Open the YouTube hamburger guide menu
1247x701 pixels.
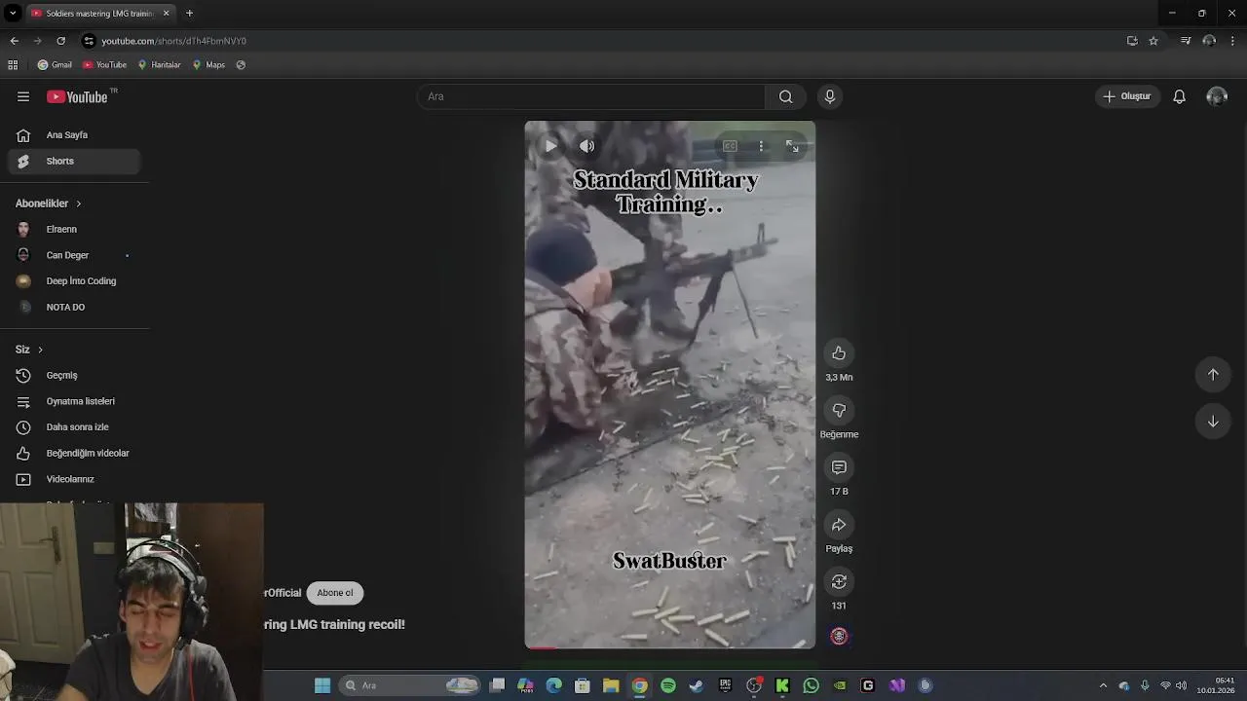(23, 96)
